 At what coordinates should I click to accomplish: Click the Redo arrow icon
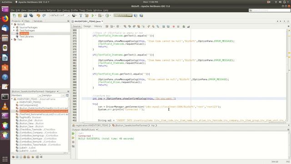click(44, 15)
